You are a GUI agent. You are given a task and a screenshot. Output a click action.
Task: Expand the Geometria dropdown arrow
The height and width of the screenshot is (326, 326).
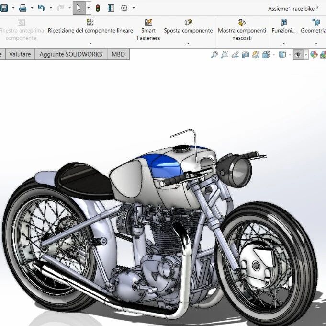[316, 43]
